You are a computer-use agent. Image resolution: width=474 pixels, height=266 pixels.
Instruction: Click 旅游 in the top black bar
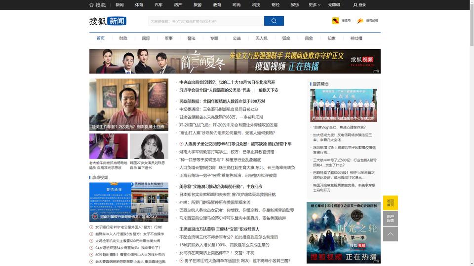coord(197,5)
